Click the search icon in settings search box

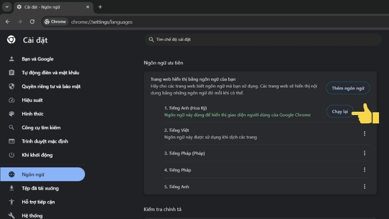[x=151, y=39]
